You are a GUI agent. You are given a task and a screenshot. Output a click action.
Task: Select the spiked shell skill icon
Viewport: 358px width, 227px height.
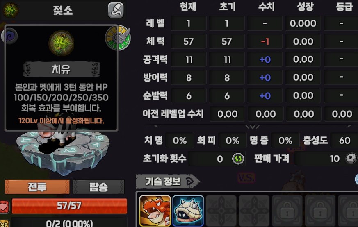pyautogui.click(x=188, y=211)
